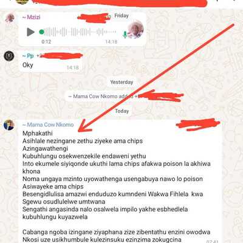Tap the Friday date chip
This screenshot has height=243, width=243.
122,16
